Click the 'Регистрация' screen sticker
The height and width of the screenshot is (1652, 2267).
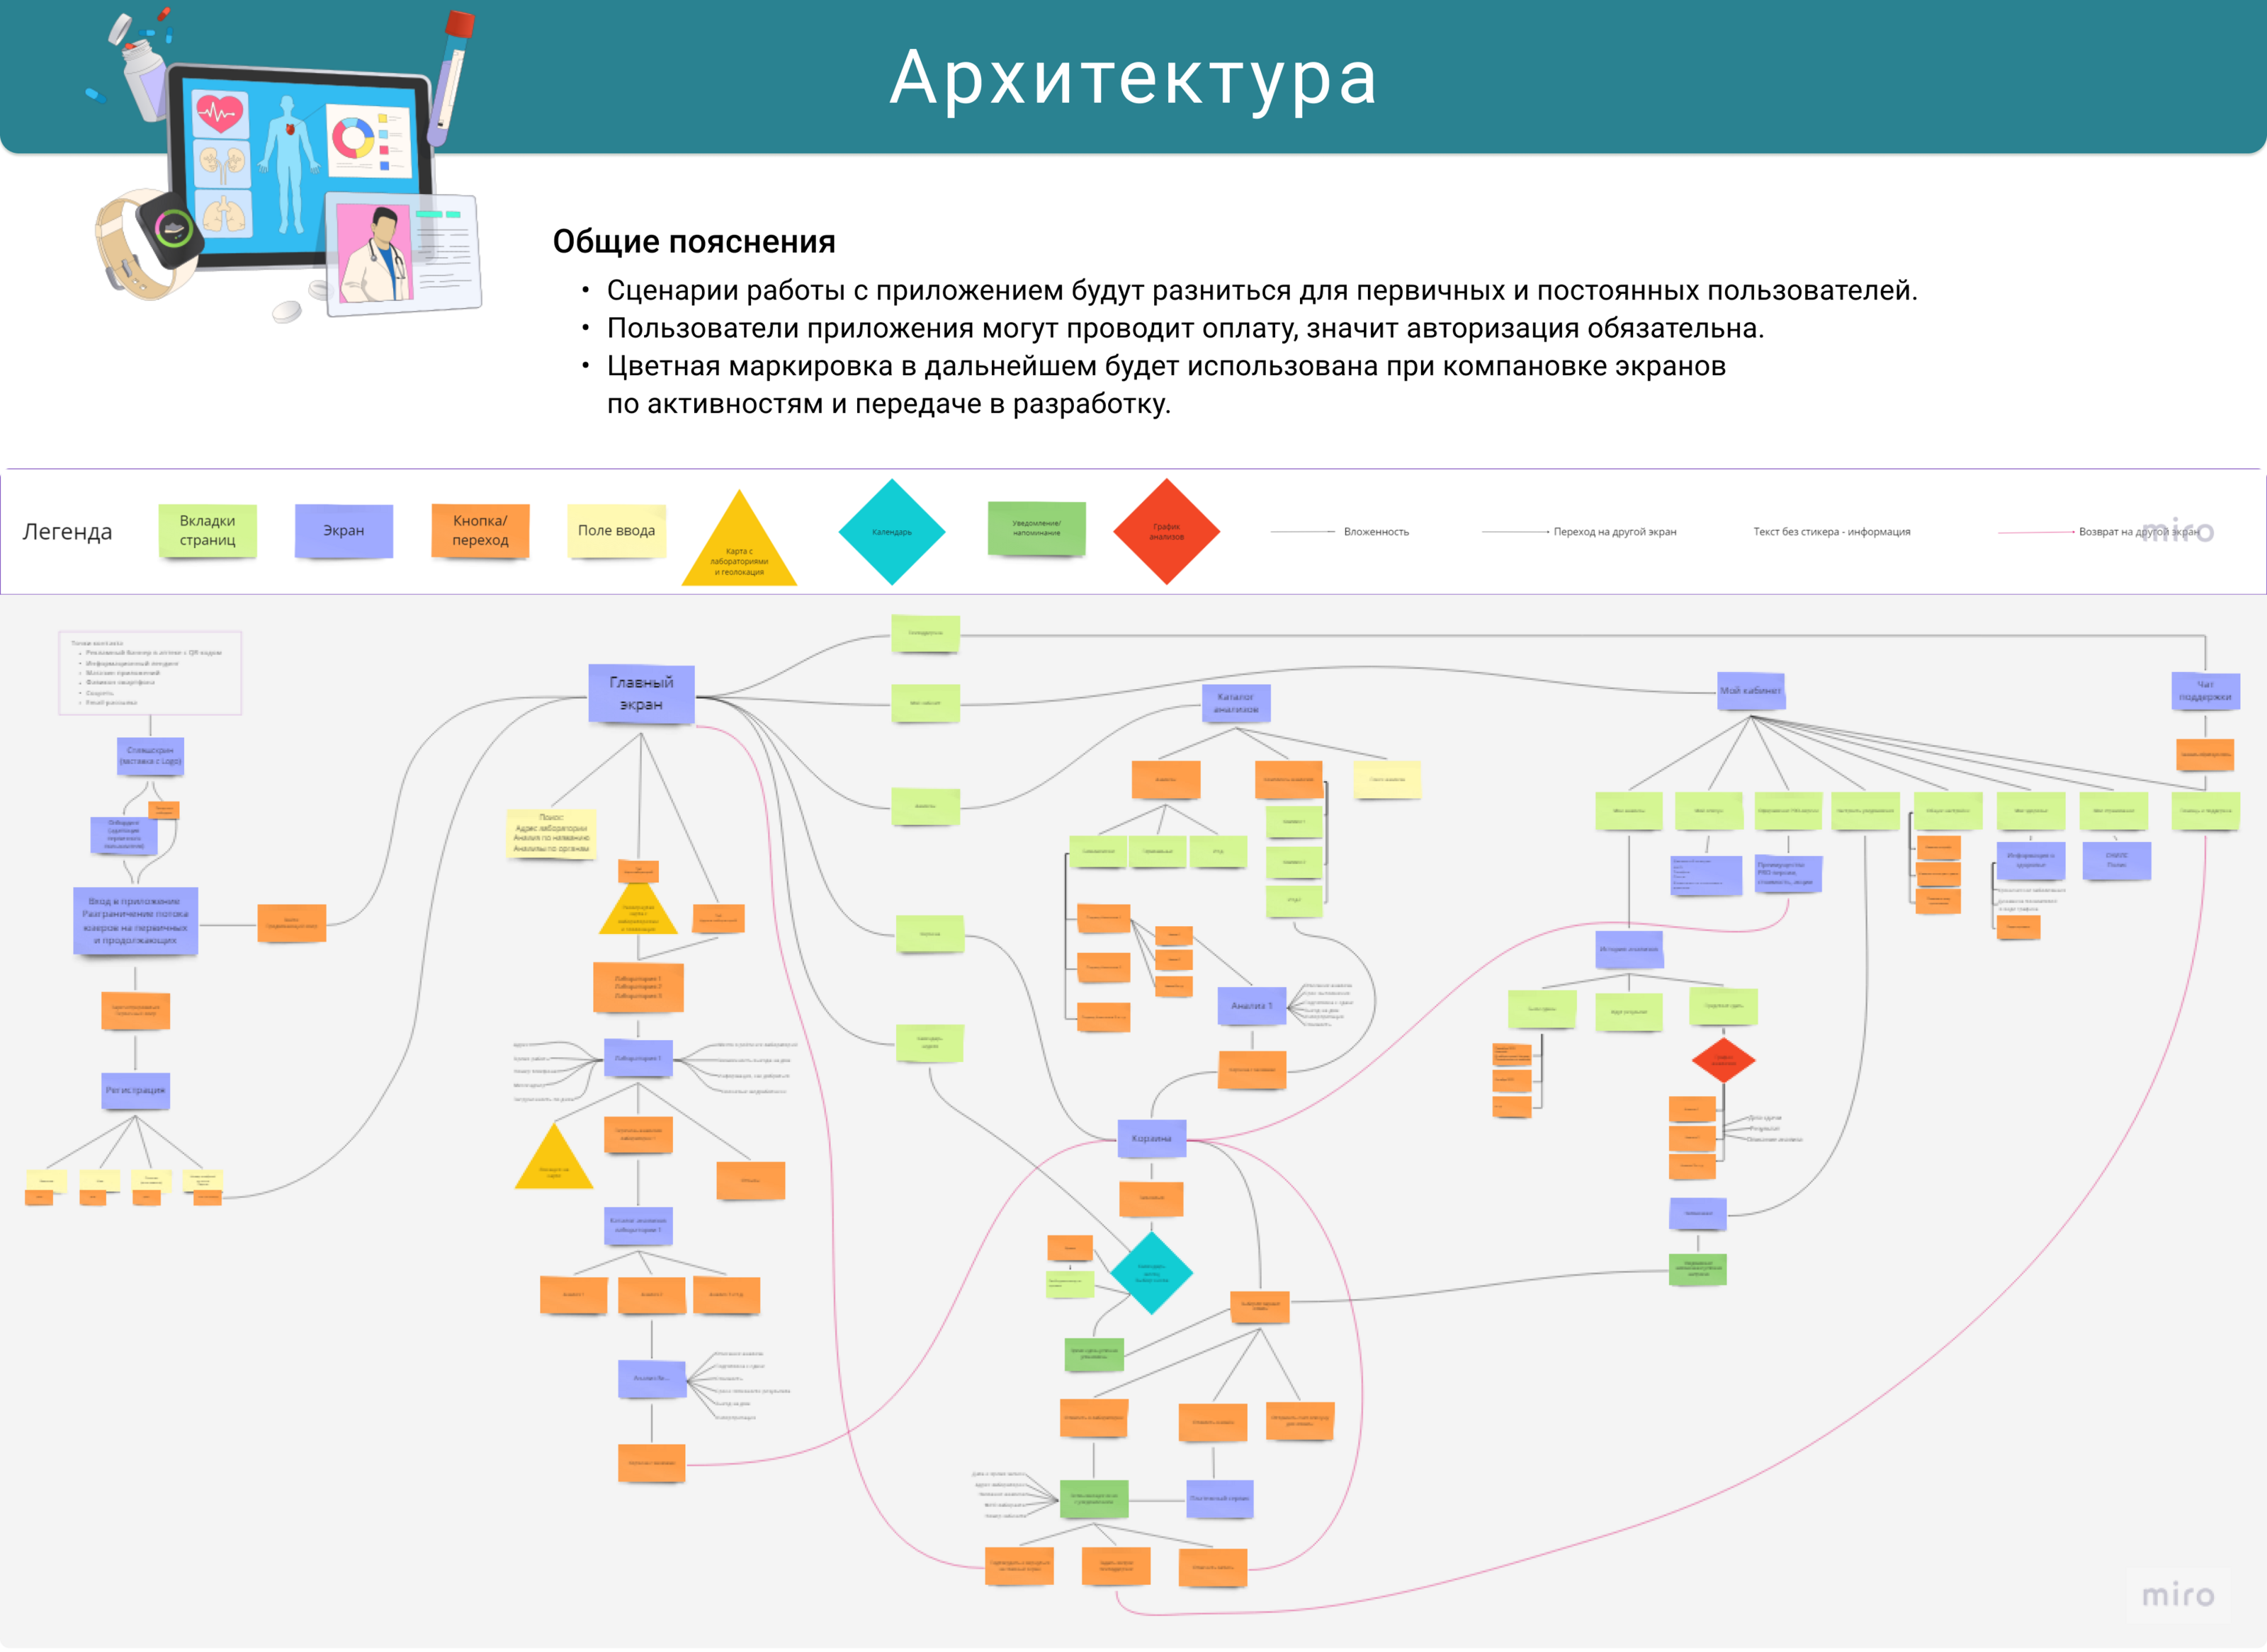(136, 1091)
